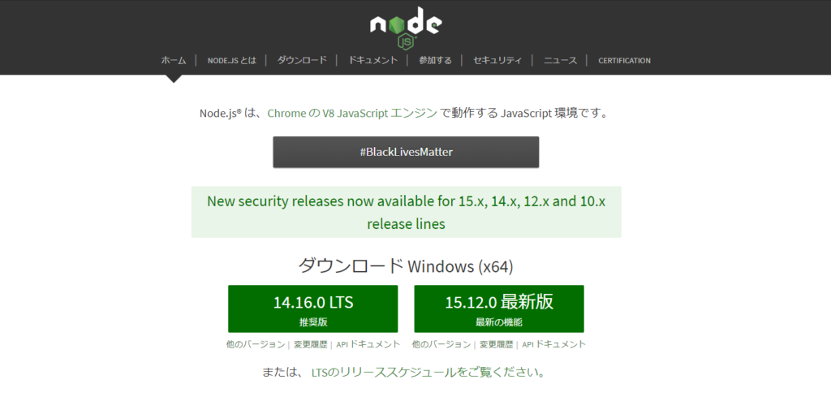Image resolution: width=831 pixels, height=397 pixels.
Task: View 変更履歴 under the LTS button
Action: click(x=311, y=344)
